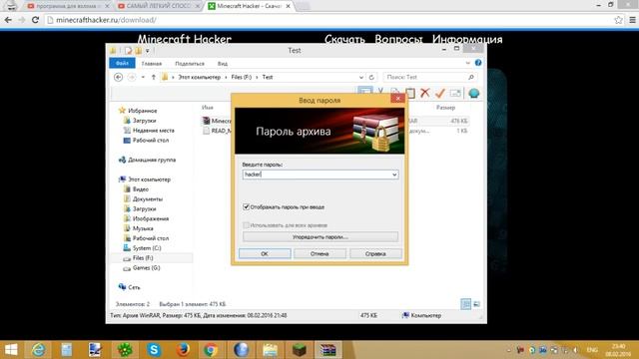The width and height of the screenshot is (639, 359).
Task: Open Google Chrome taskbar icon
Action: point(211,350)
